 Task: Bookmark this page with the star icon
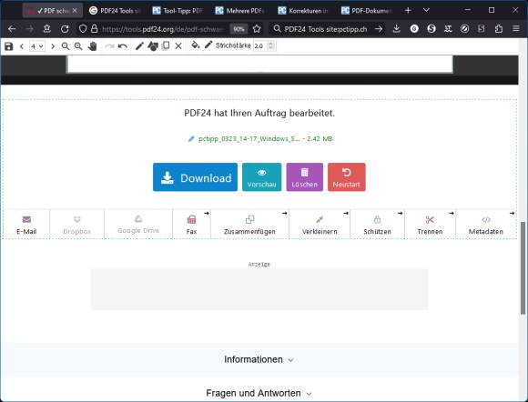point(257,29)
